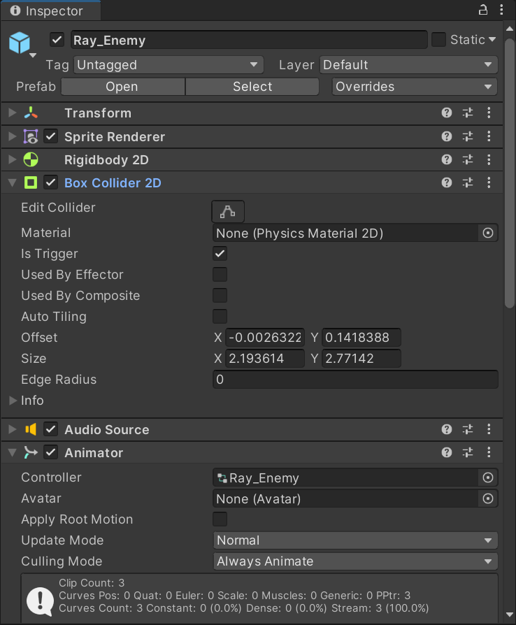516x625 pixels.
Task: Open the Layer dropdown showing Default
Action: pos(408,64)
